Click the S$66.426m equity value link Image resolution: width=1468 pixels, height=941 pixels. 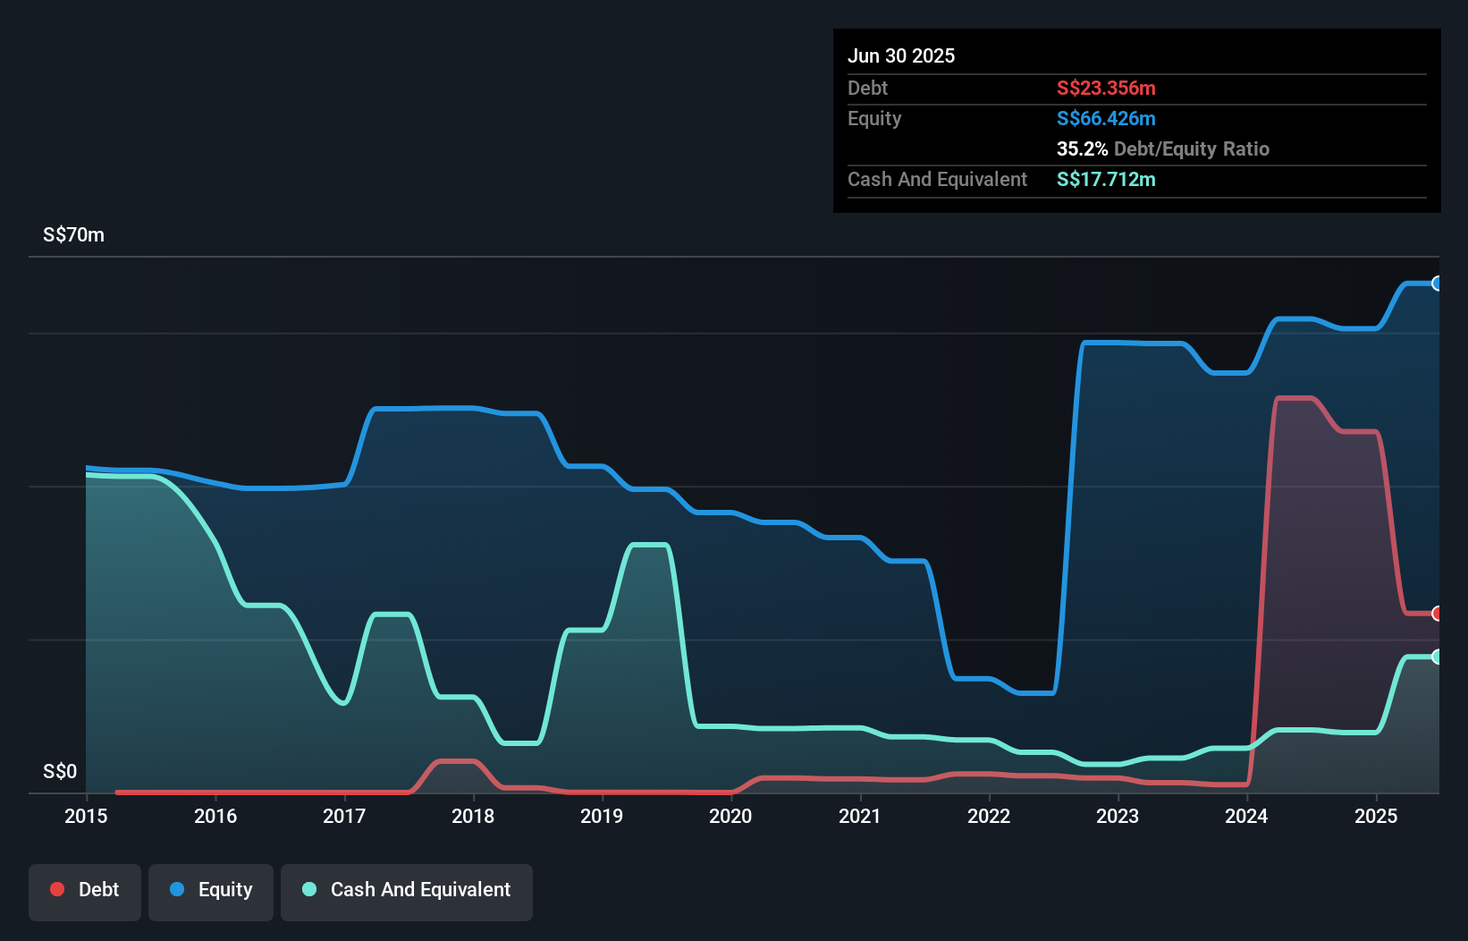click(1106, 118)
